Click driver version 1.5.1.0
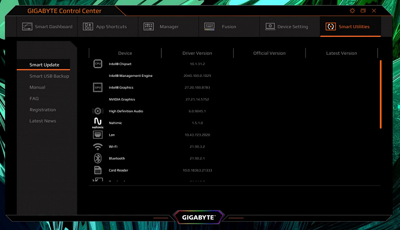Screen dimensions: 400x230 197,123
